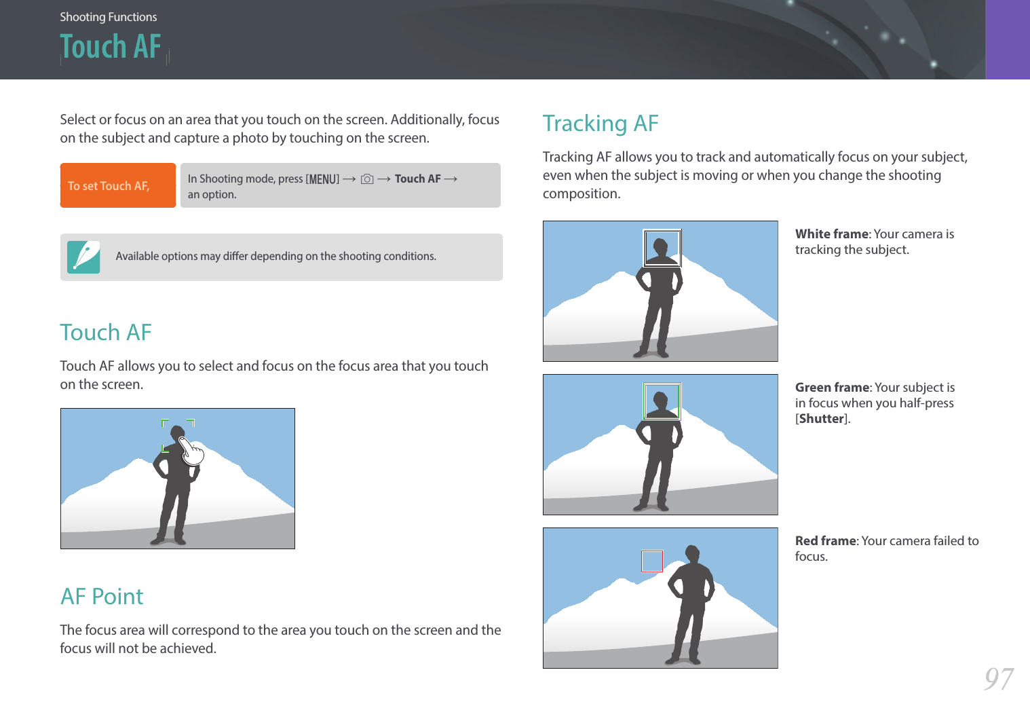
Task: Click the words "an option." in the instruction box
Action: pos(212,194)
